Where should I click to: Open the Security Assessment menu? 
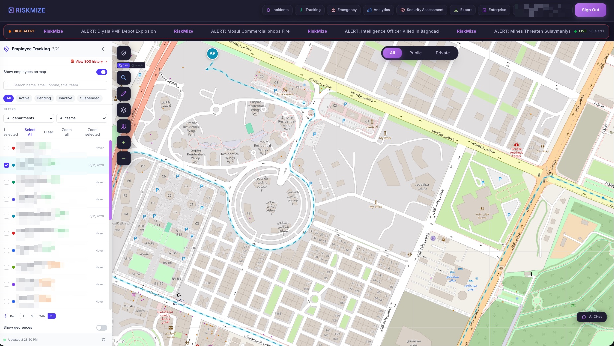point(422,10)
